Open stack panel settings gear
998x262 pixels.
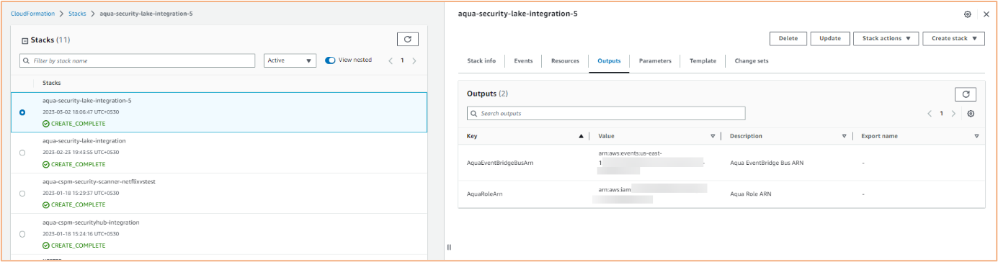pos(968,14)
